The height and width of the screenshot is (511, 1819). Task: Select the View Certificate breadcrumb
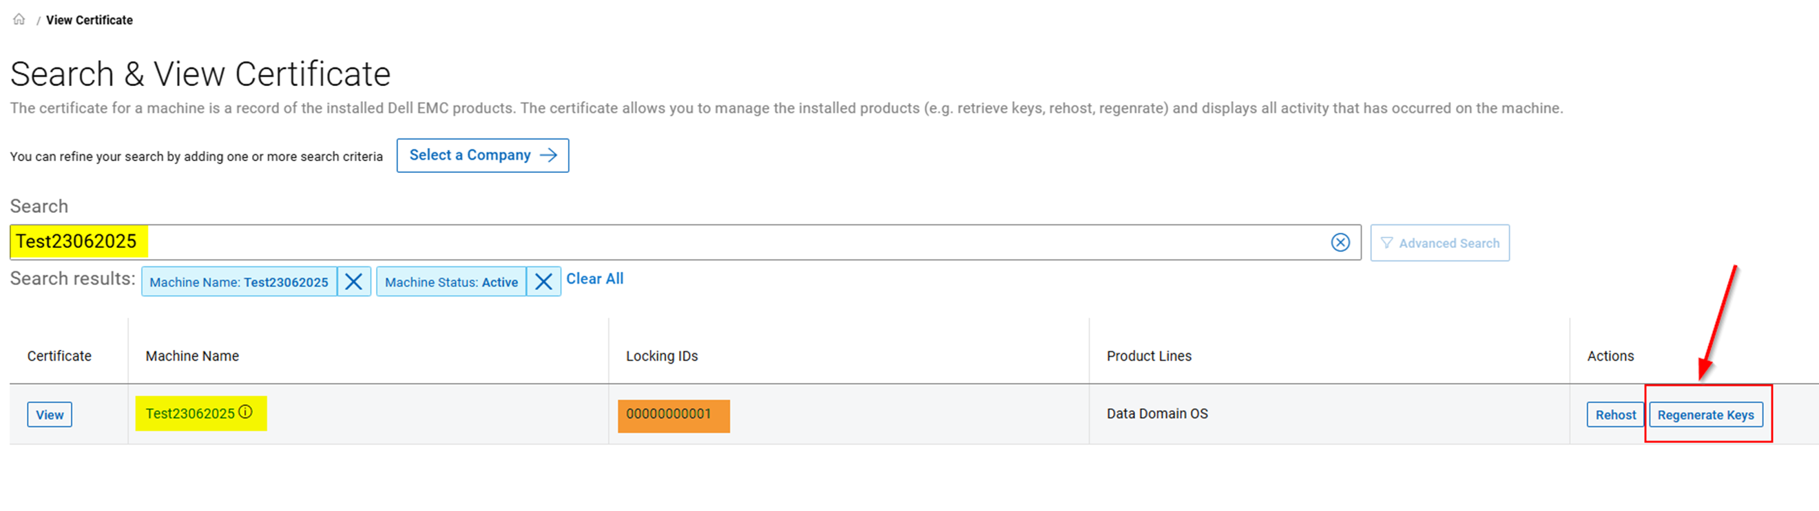pyautogui.click(x=87, y=20)
